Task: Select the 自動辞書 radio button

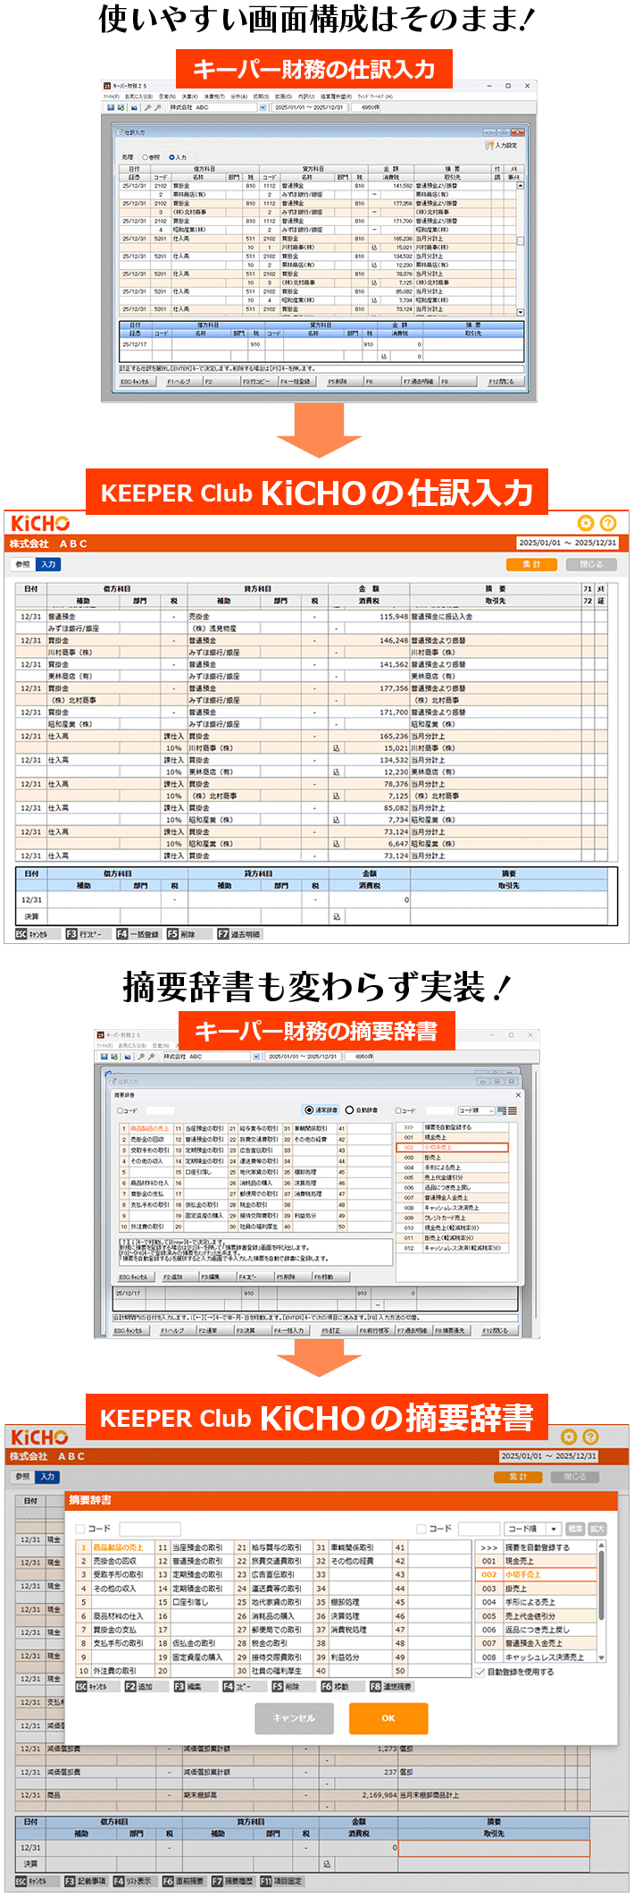Action: click(350, 1110)
